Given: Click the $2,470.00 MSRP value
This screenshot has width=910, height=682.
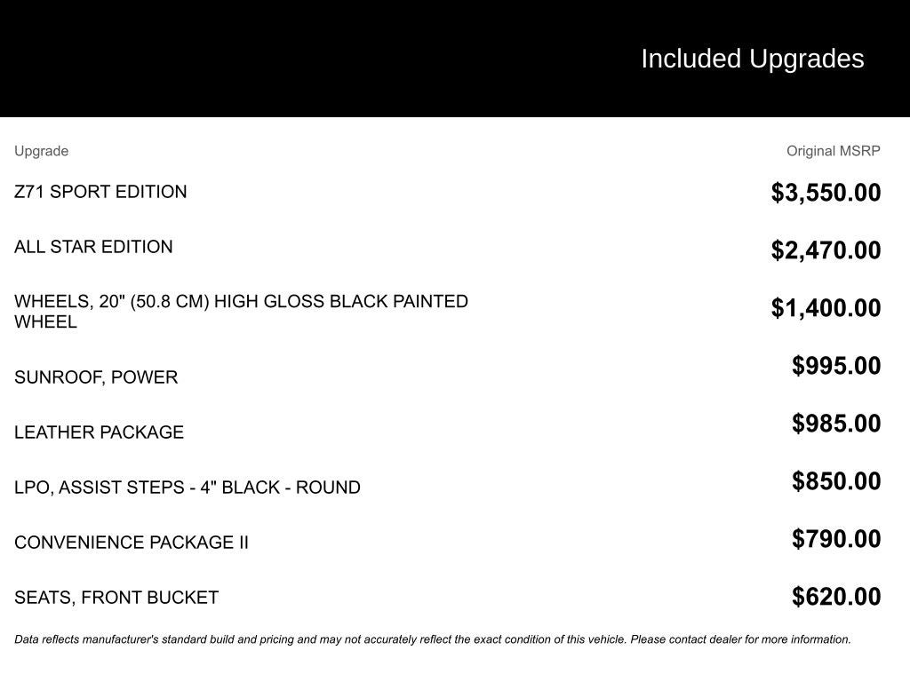Looking at the screenshot, I should (x=826, y=250).
